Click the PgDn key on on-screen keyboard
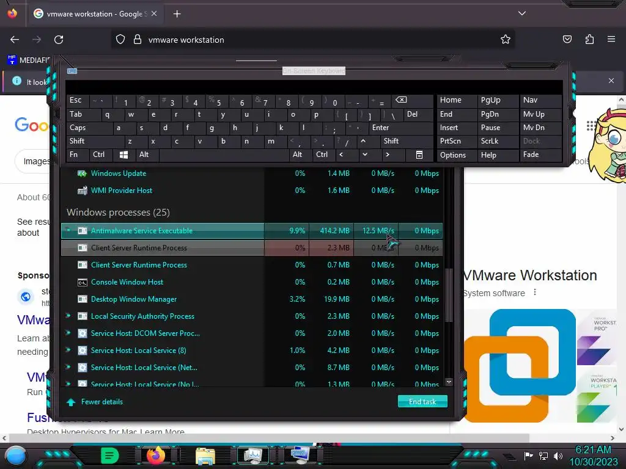 tap(498, 114)
